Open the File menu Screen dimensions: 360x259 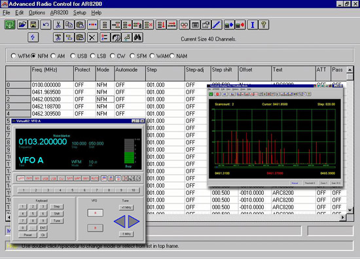click(x=7, y=12)
